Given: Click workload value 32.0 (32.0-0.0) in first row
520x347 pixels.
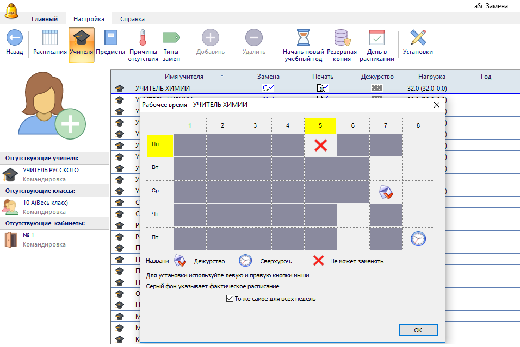Looking at the screenshot, I should point(427,89).
